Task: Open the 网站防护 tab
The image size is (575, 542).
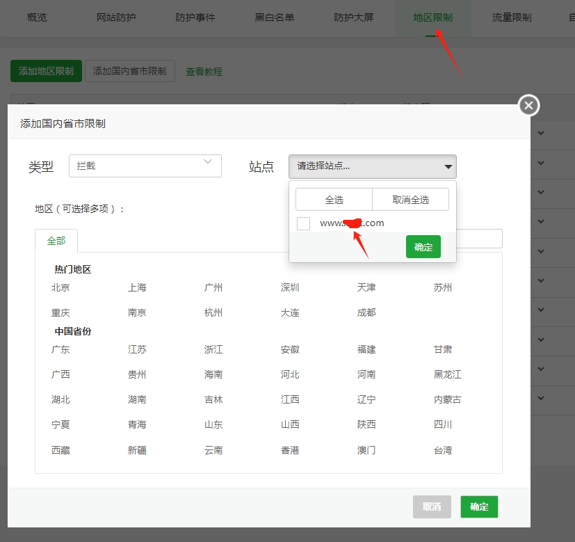Action: click(x=116, y=17)
